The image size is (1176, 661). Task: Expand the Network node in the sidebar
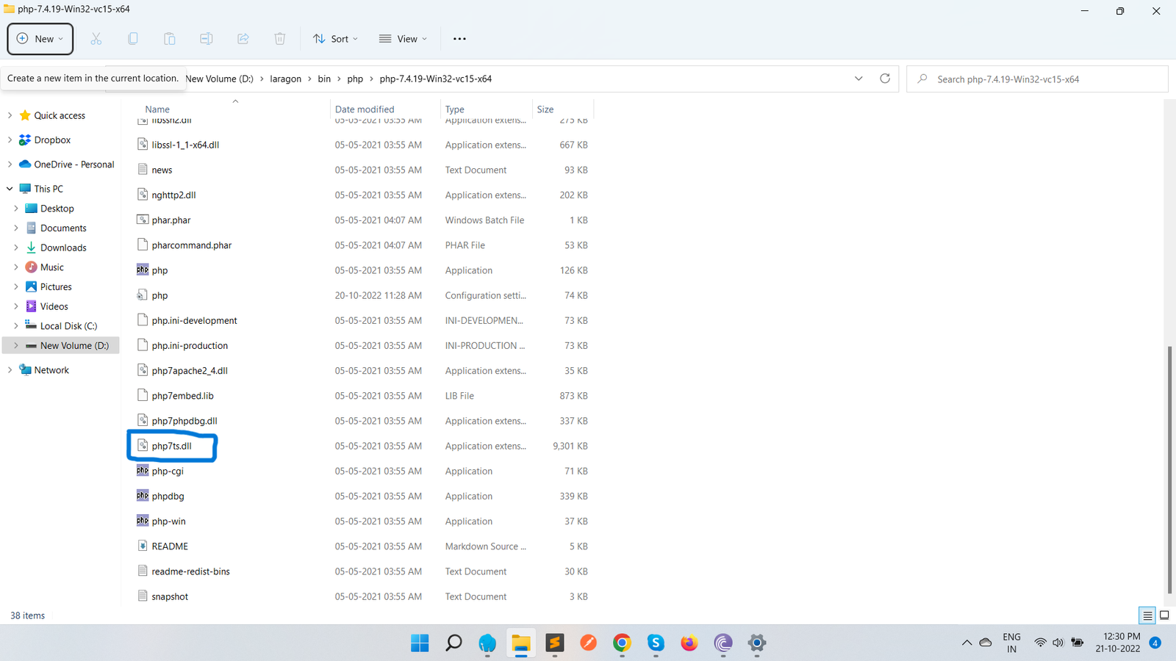(10, 369)
